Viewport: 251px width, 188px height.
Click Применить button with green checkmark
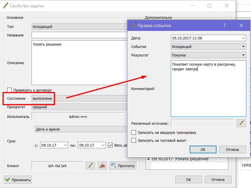point(18,179)
